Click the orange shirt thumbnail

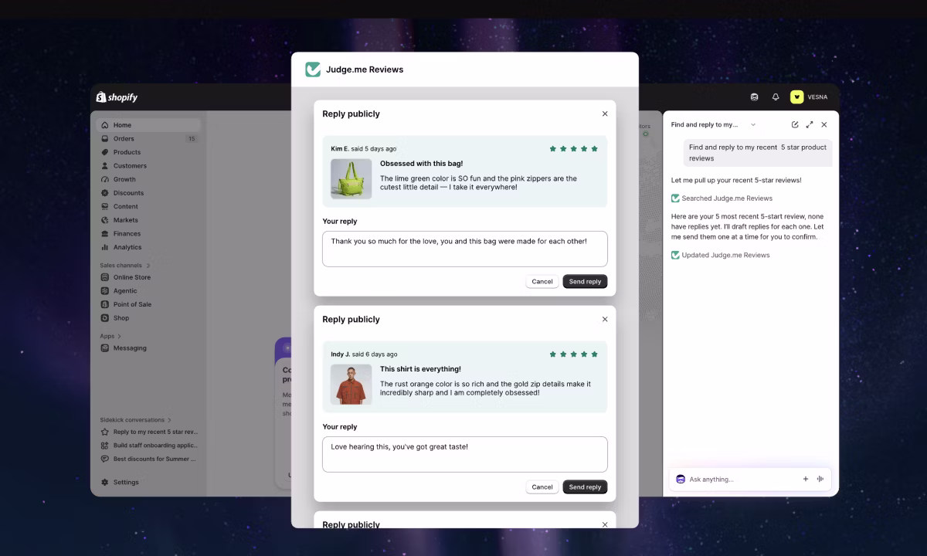tap(351, 385)
